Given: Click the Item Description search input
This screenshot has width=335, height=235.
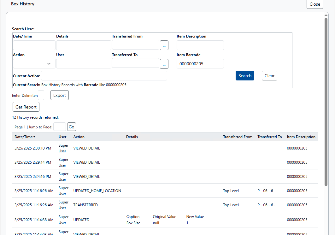Looking at the screenshot, I should point(200,45).
